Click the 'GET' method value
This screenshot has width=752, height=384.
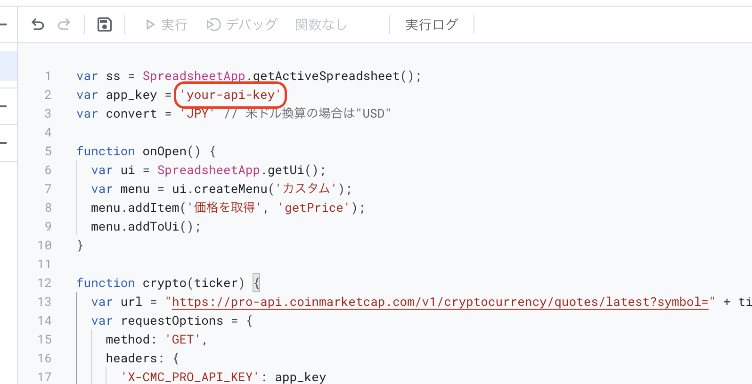(183, 339)
